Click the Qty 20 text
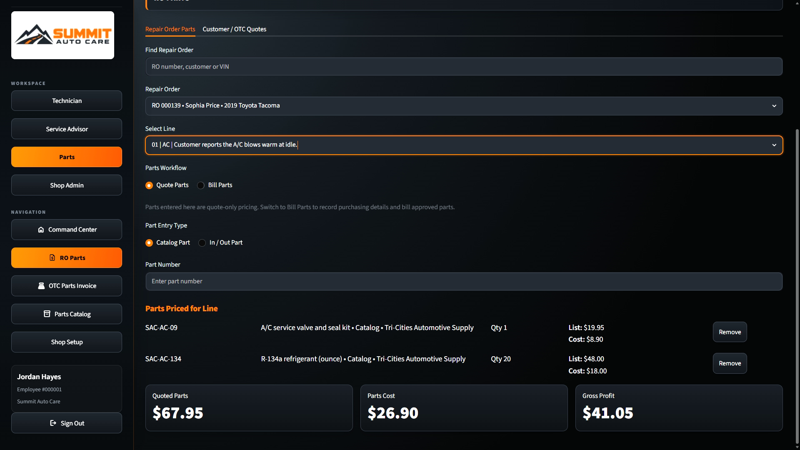 pos(501,359)
